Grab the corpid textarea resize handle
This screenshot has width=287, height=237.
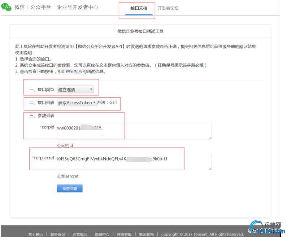click(210, 138)
